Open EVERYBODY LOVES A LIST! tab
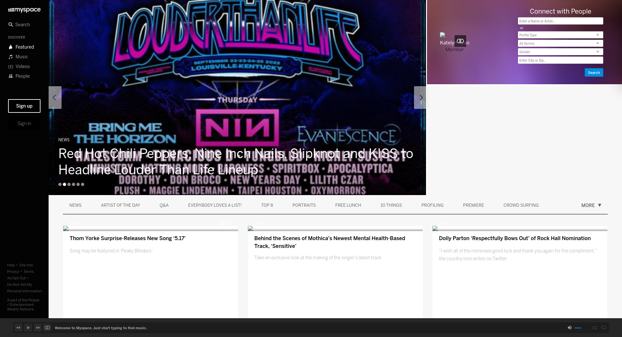 coord(215,205)
